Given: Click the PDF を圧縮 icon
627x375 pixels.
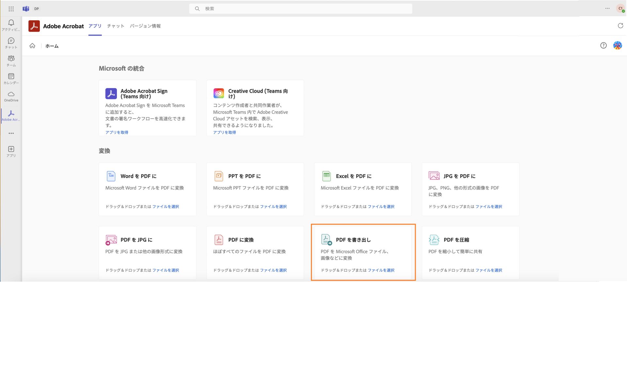Looking at the screenshot, I should [x=434, y=240].
